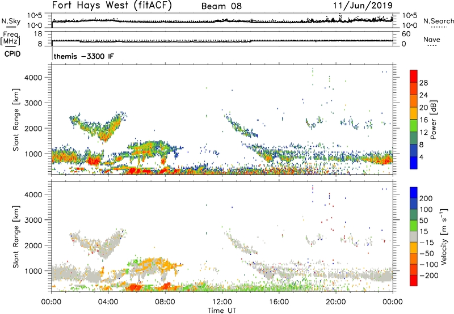
Task: Click the dark blue top segment of the velocity colorbar
Action: point(414,193)
